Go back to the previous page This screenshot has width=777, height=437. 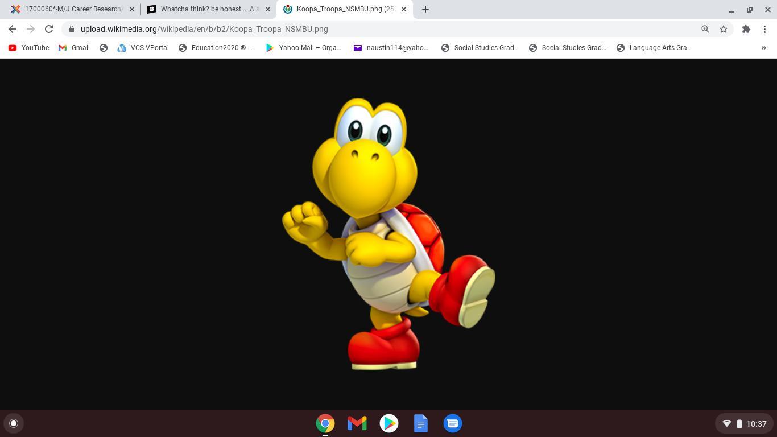click(x=13, y=29)
